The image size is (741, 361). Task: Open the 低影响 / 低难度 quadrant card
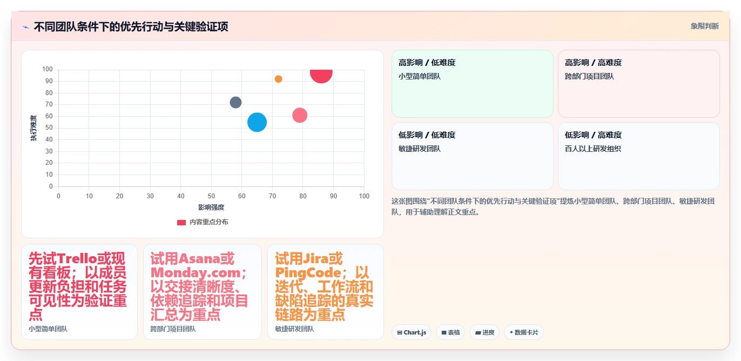tap(473, 156)
